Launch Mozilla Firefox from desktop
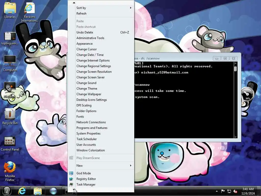 point(10,171)
